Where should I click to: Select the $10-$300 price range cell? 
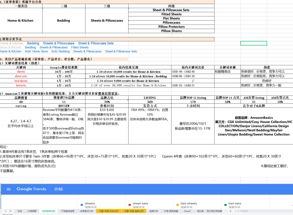[x=107, y=126]
